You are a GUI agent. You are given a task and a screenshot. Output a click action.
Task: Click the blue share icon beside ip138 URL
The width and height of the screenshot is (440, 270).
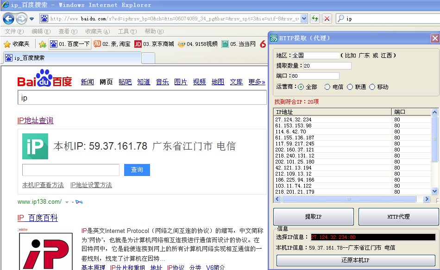tap(79, 202)
